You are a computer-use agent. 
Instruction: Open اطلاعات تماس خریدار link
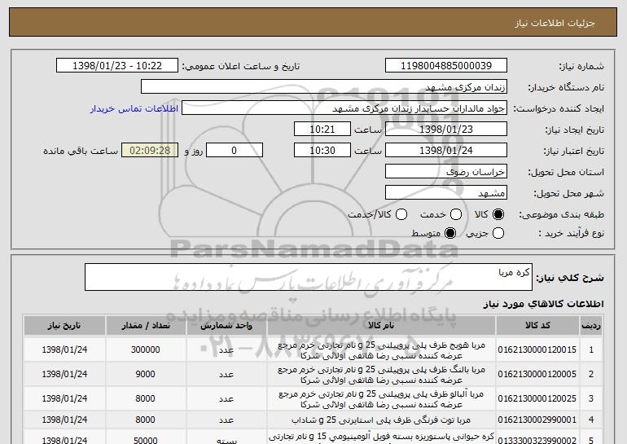click(134, 108)
